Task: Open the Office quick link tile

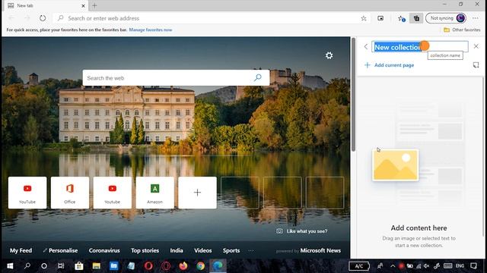Action: tap(70, 193)
